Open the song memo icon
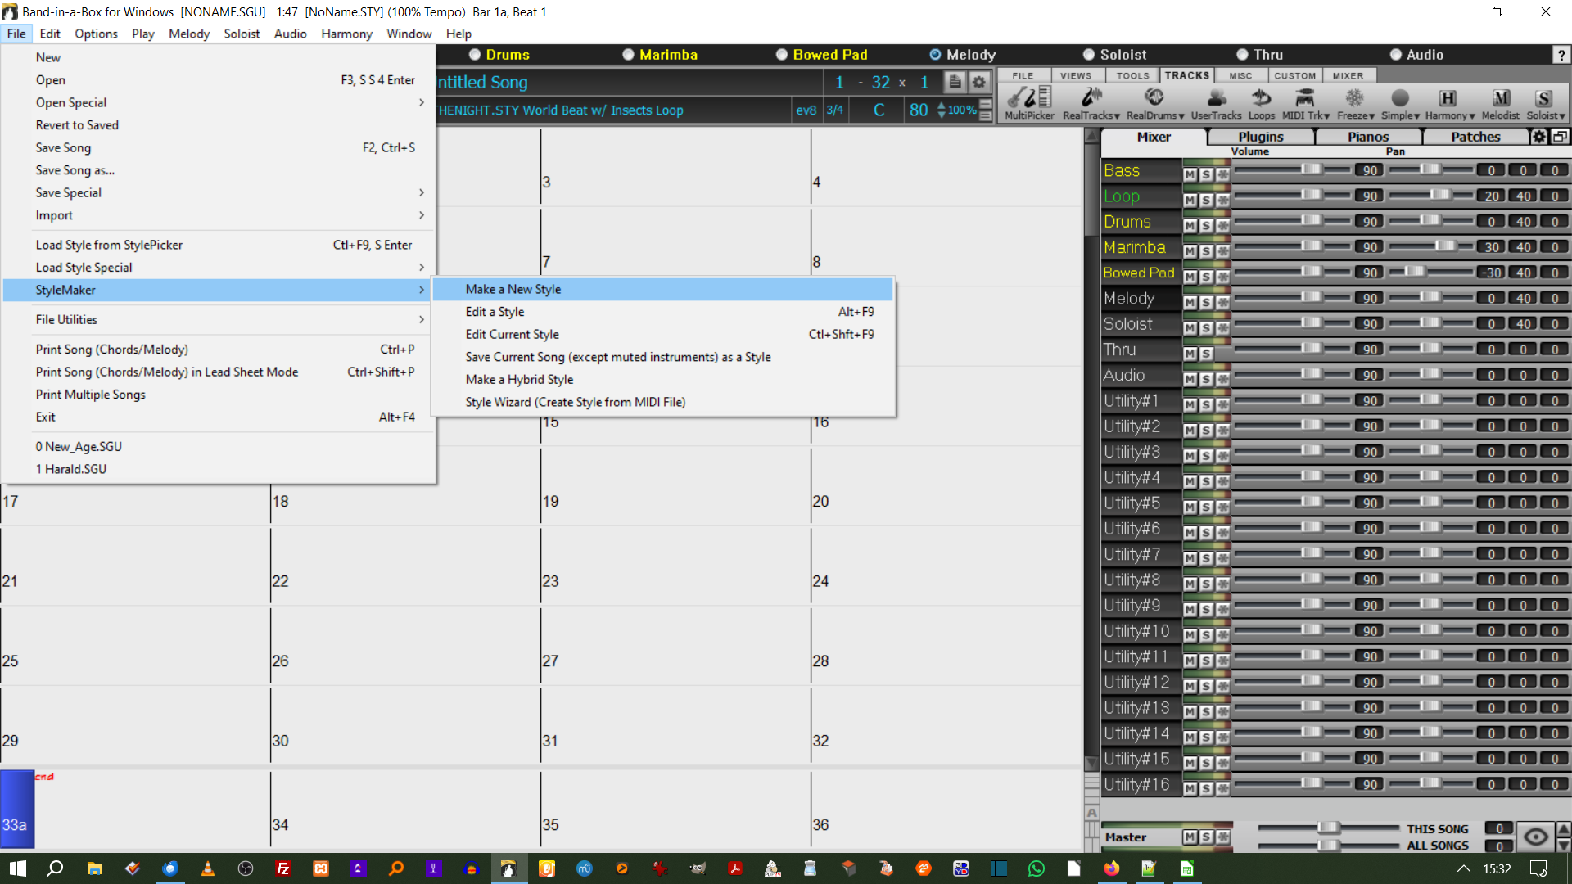Viewport: 1572px width, 884px height. pyautogui.click(x=955, y=82)
